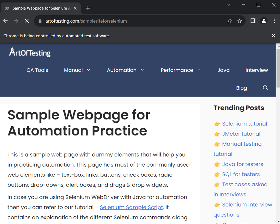Viewport: 280px width, 224px height.
Task: Click the browser back arrow
Action: pos(5,21)
